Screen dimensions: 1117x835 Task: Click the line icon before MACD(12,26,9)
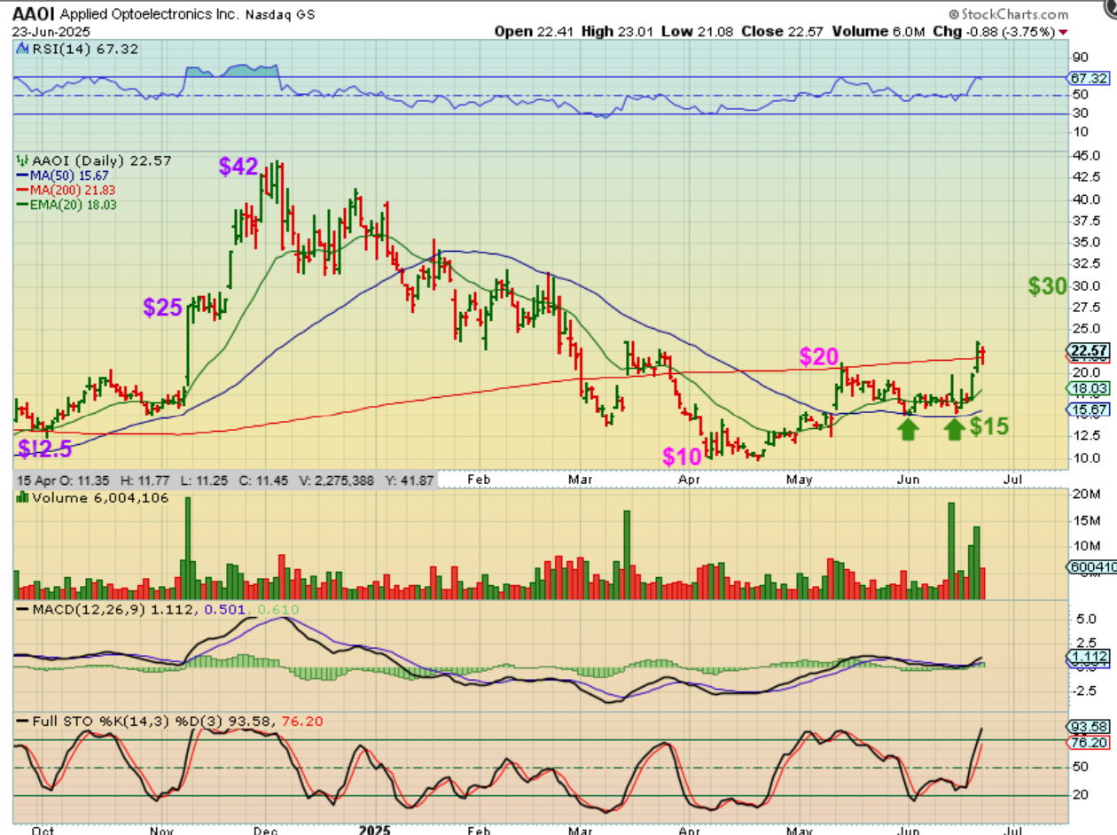click(23, 610)
